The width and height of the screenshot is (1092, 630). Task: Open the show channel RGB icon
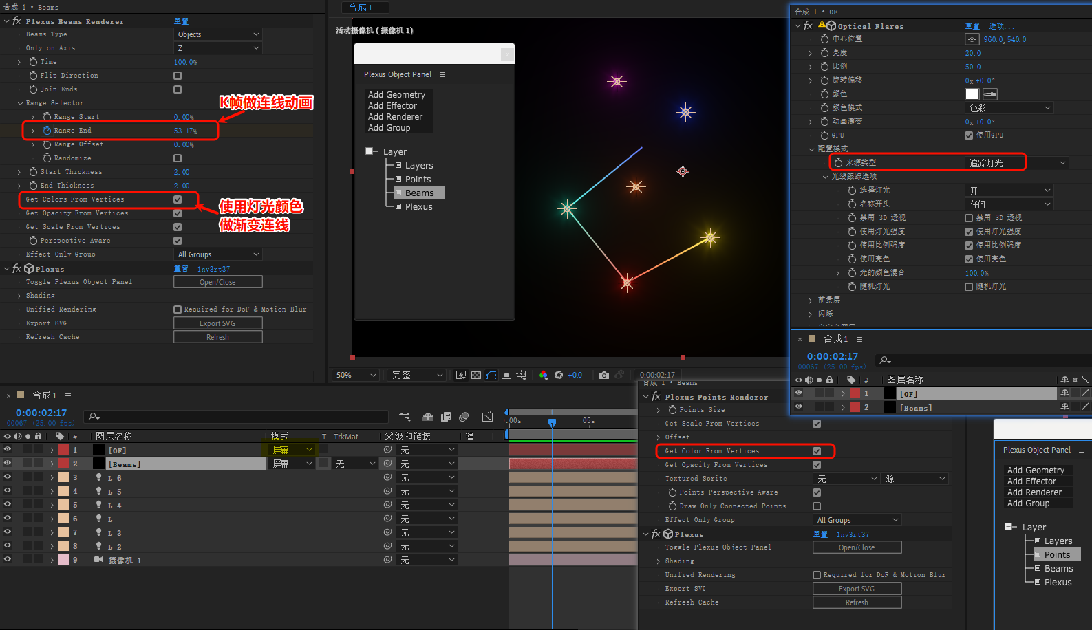tap(544, 375)
